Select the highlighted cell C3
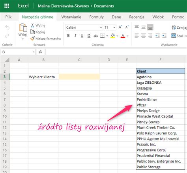The height and width of the screenshot is (173, 187). [x=79, y=77]
